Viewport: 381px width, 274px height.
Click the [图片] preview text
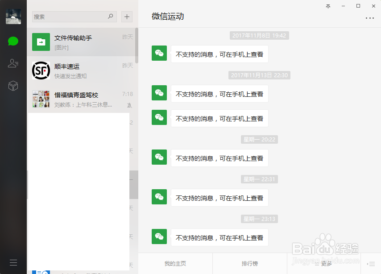(62, 48)
